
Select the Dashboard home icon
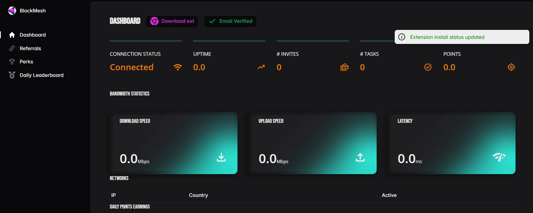pos(12,35)
